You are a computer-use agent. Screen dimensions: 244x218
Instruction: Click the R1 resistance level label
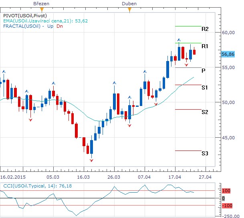tap(205, 46)
